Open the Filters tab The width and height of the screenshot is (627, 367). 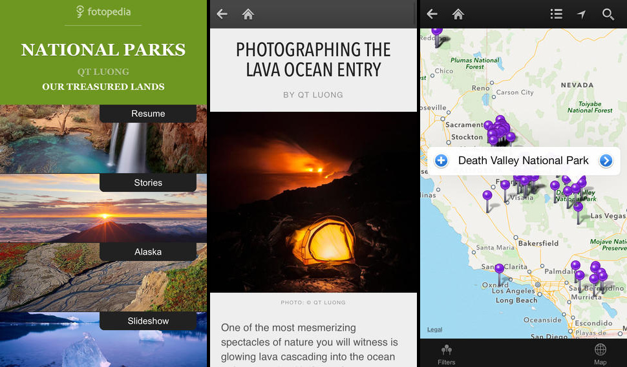pyautogui.click(x=446, y=354)
